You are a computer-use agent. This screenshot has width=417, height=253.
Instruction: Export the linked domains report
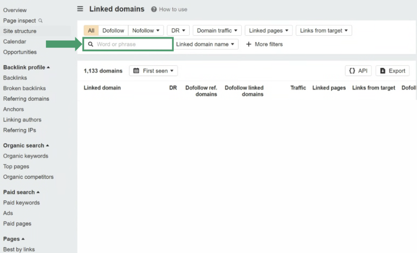coord(392,71)
